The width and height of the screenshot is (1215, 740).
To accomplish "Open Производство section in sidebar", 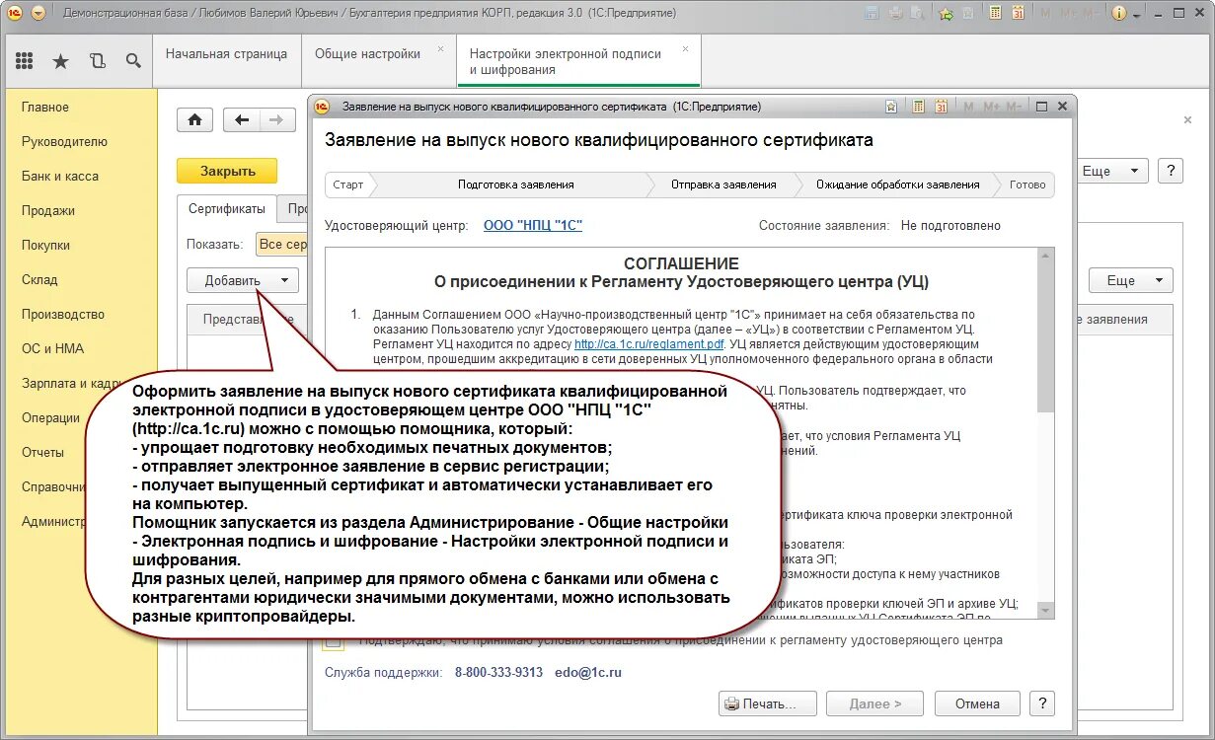I will pyautogui.click(x=63, y=314).
